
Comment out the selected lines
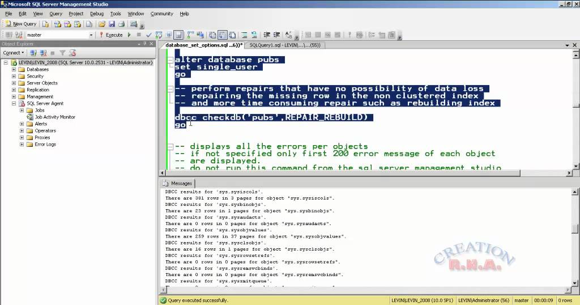[245, 35]
